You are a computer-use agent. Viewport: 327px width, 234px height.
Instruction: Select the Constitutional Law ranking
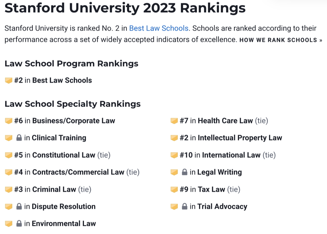click(x=63, y=155)
